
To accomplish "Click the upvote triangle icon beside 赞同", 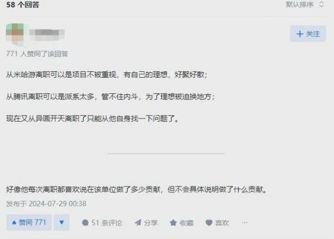I will [14, 222].
